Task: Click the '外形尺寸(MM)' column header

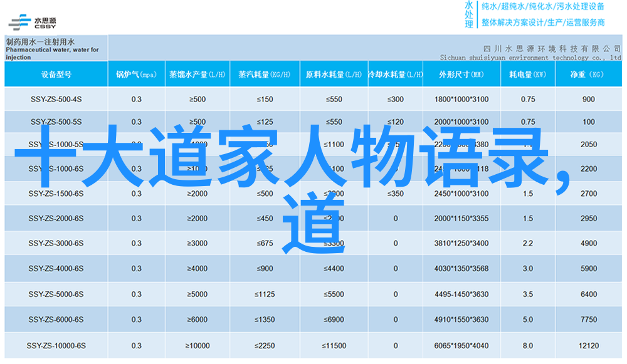Action: pyautogui.click(x=461, y=75)
